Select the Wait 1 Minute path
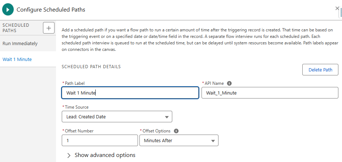Screen dimensions: 342x162 [17, 59]
